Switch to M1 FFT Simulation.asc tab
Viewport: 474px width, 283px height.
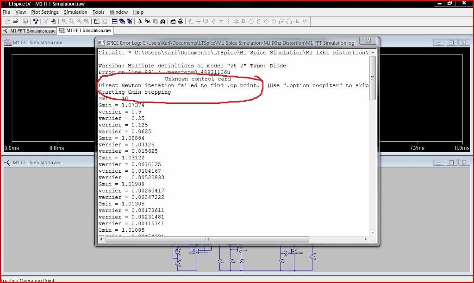[29, 31]
